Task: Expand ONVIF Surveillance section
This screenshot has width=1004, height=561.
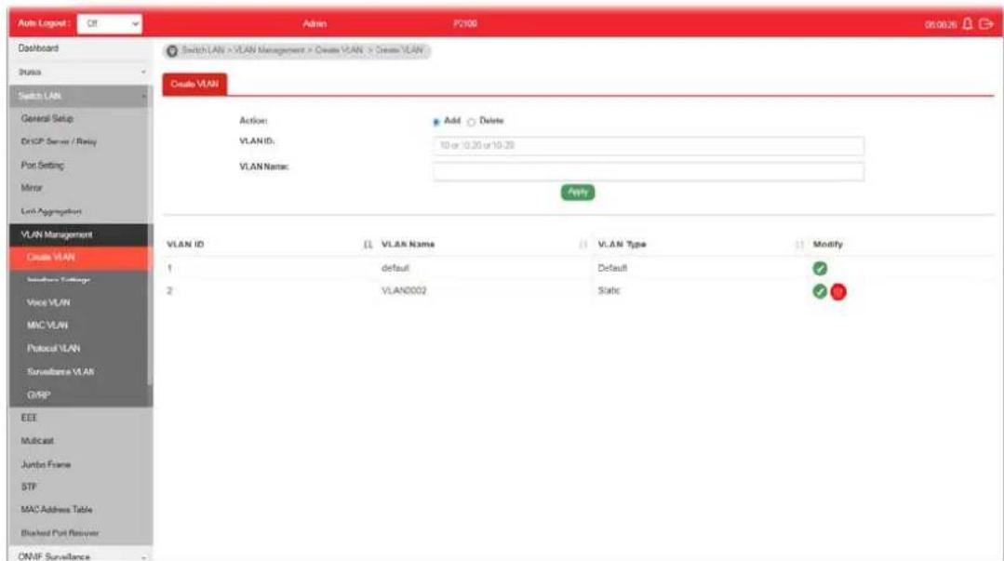Action: pyautogui.click(x=80, y=555)
